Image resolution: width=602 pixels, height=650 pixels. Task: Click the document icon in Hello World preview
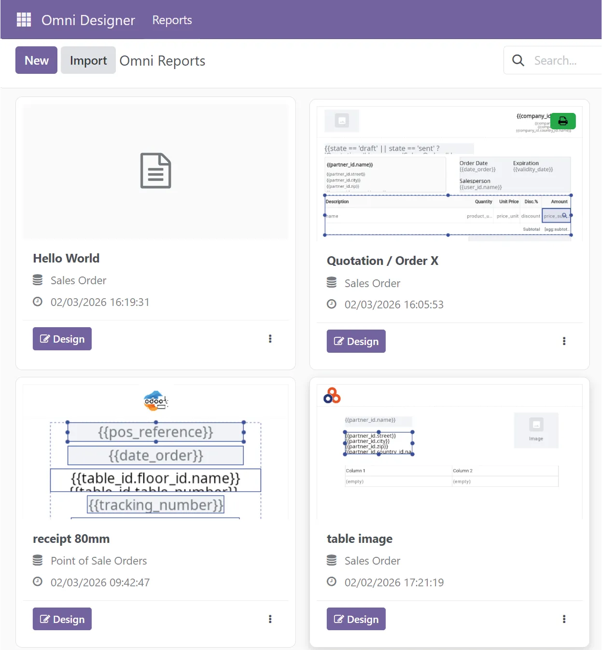click(x=155, y=170)
